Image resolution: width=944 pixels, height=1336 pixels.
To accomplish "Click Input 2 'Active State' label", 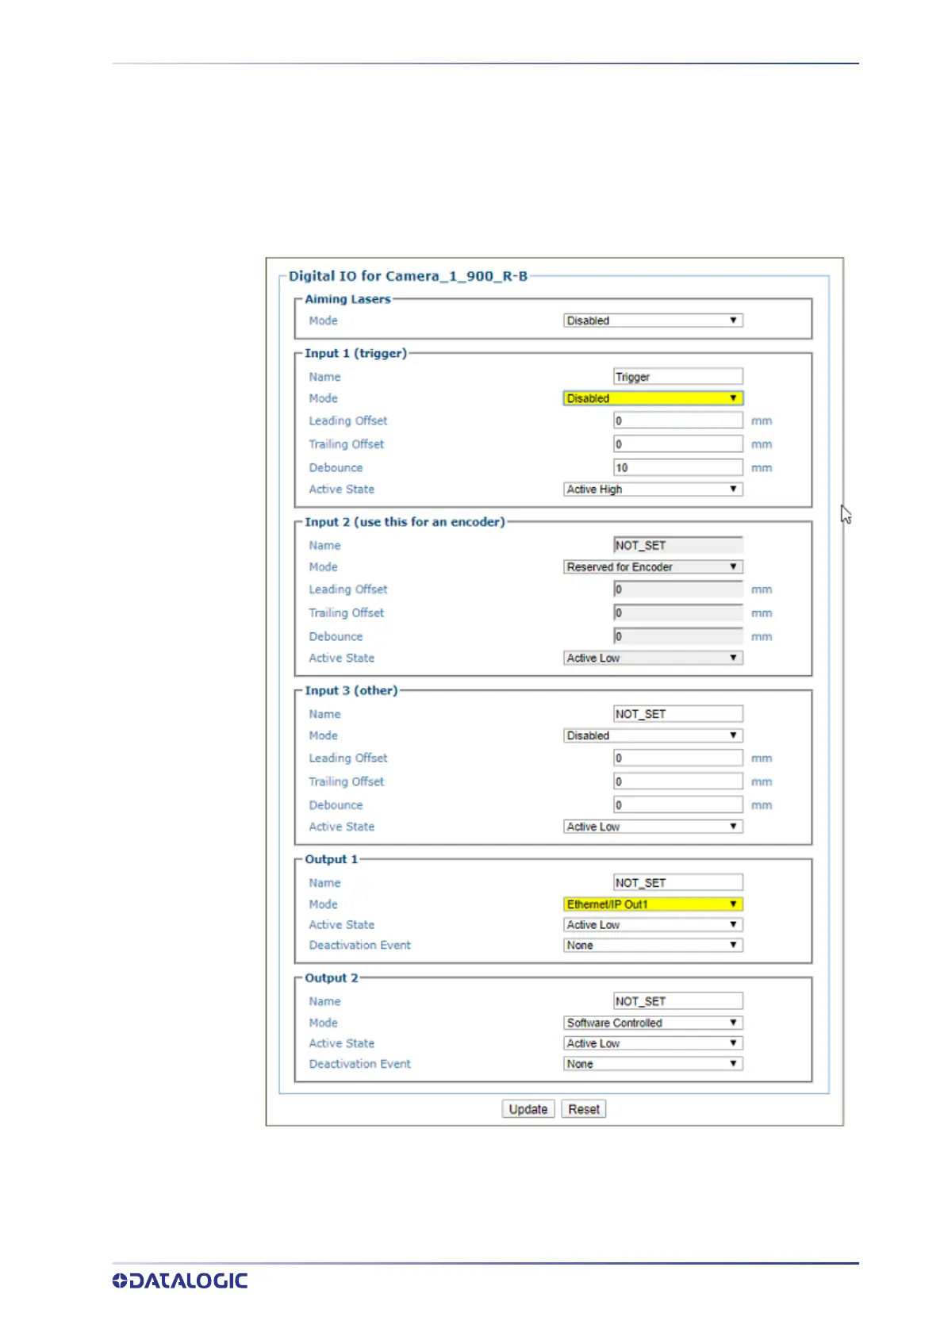I will (x=342, y=658).
